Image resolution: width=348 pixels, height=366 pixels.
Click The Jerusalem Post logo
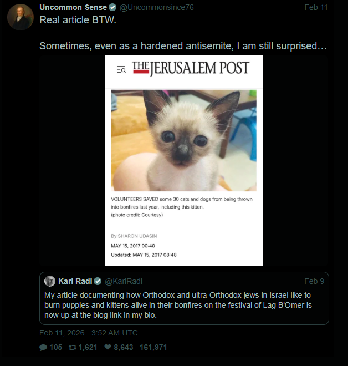191,68
